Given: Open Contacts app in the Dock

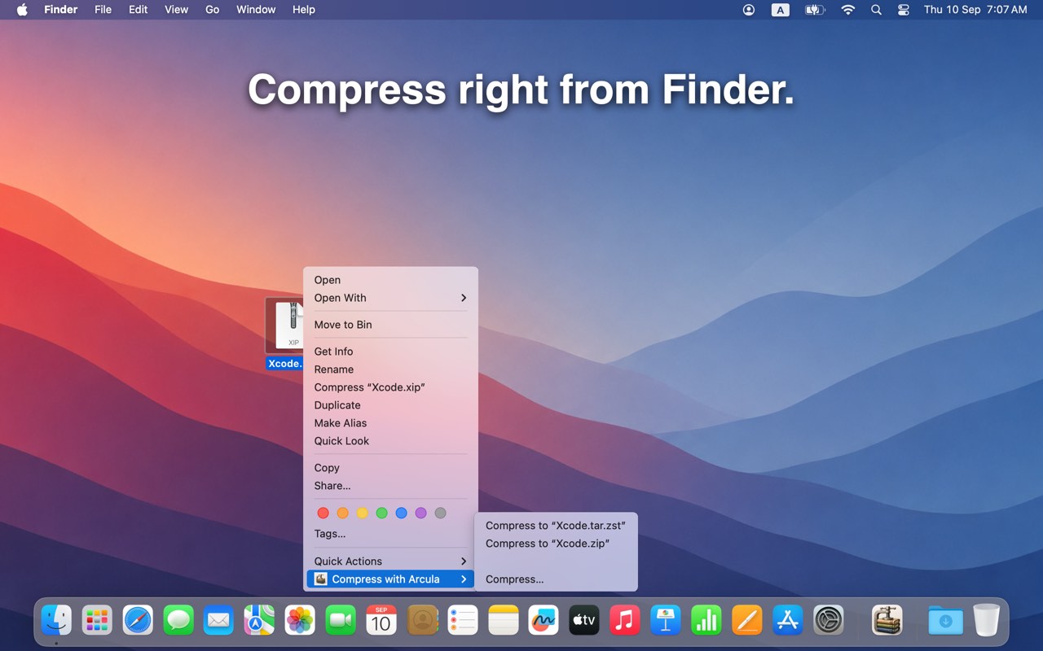Looking at the screenshot, I should (x=422, y=621).
